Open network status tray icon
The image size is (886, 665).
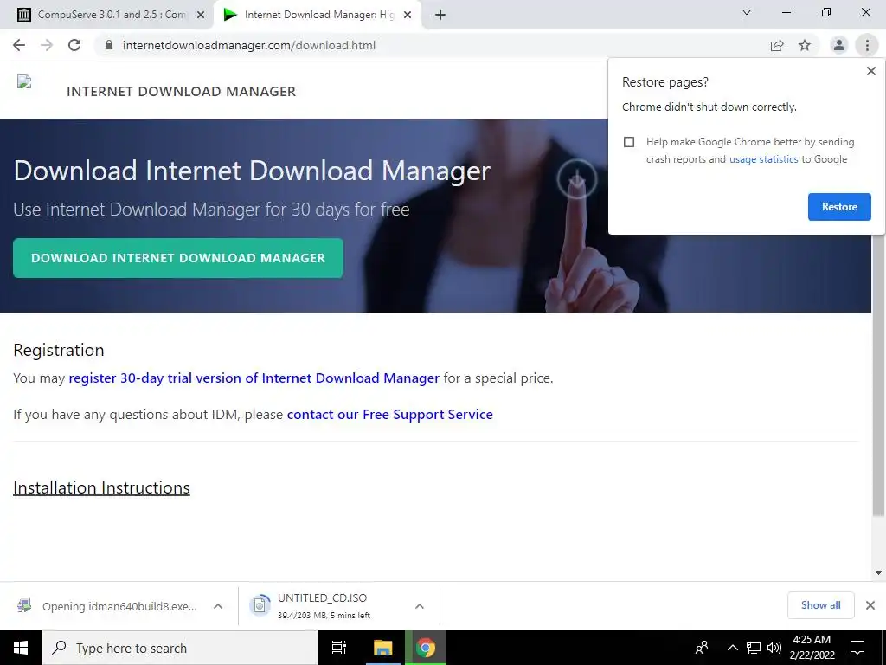(754, 648)
